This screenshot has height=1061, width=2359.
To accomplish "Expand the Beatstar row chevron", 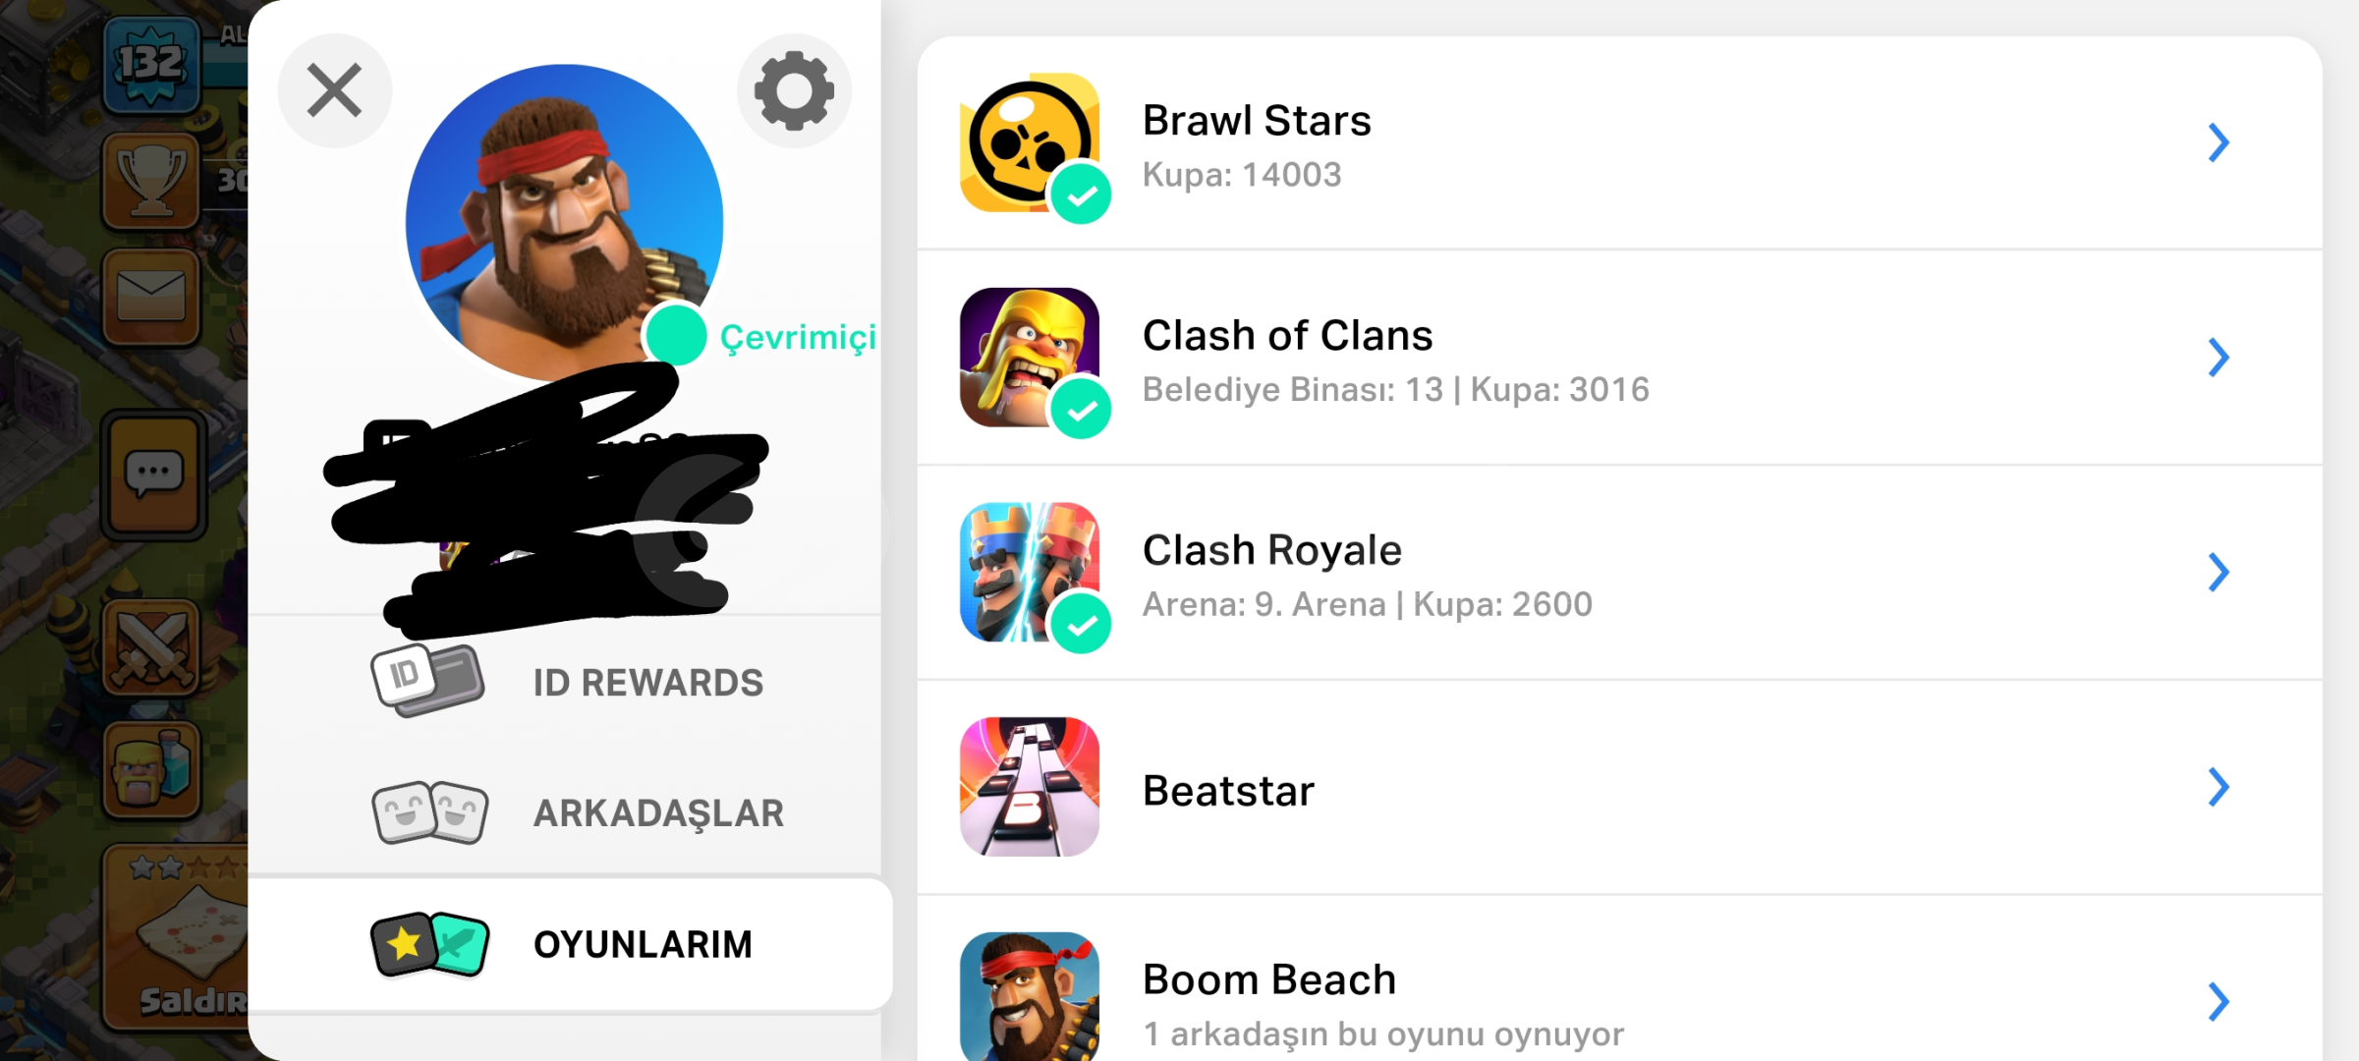I will (x=2219, y=787).
